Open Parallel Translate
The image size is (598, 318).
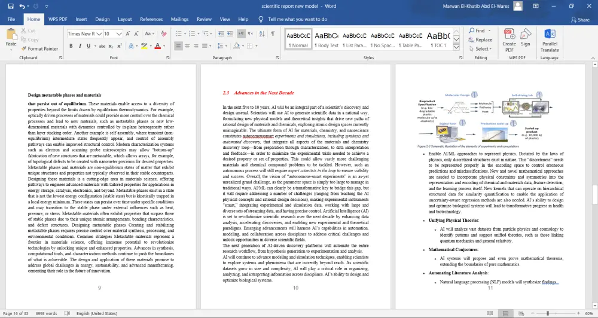(550, 40)
